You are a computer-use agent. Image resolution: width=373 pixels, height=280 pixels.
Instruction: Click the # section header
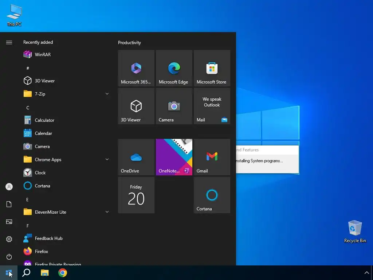pyautogui.click(x=28, y=68)
